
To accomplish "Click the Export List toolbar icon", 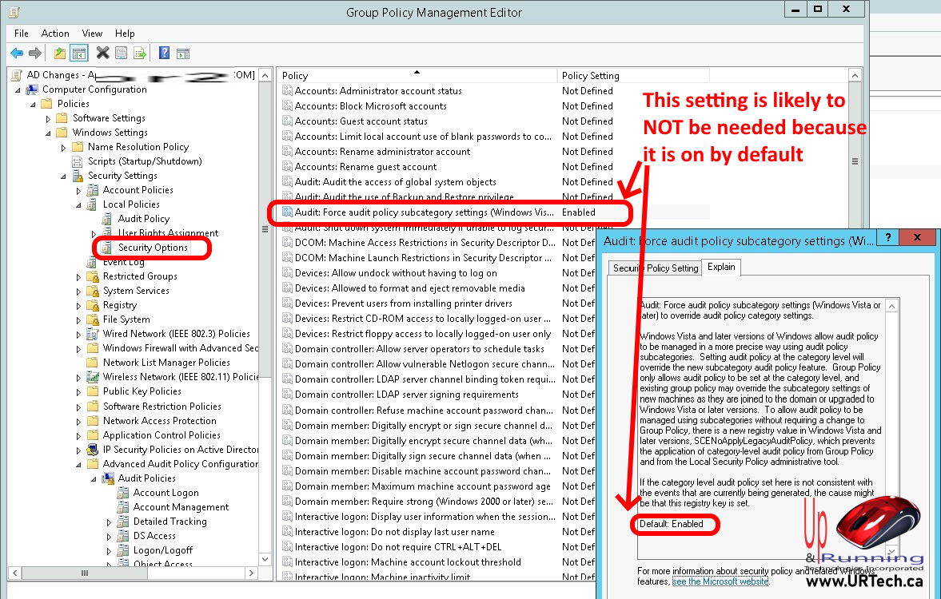I will 140,54.
